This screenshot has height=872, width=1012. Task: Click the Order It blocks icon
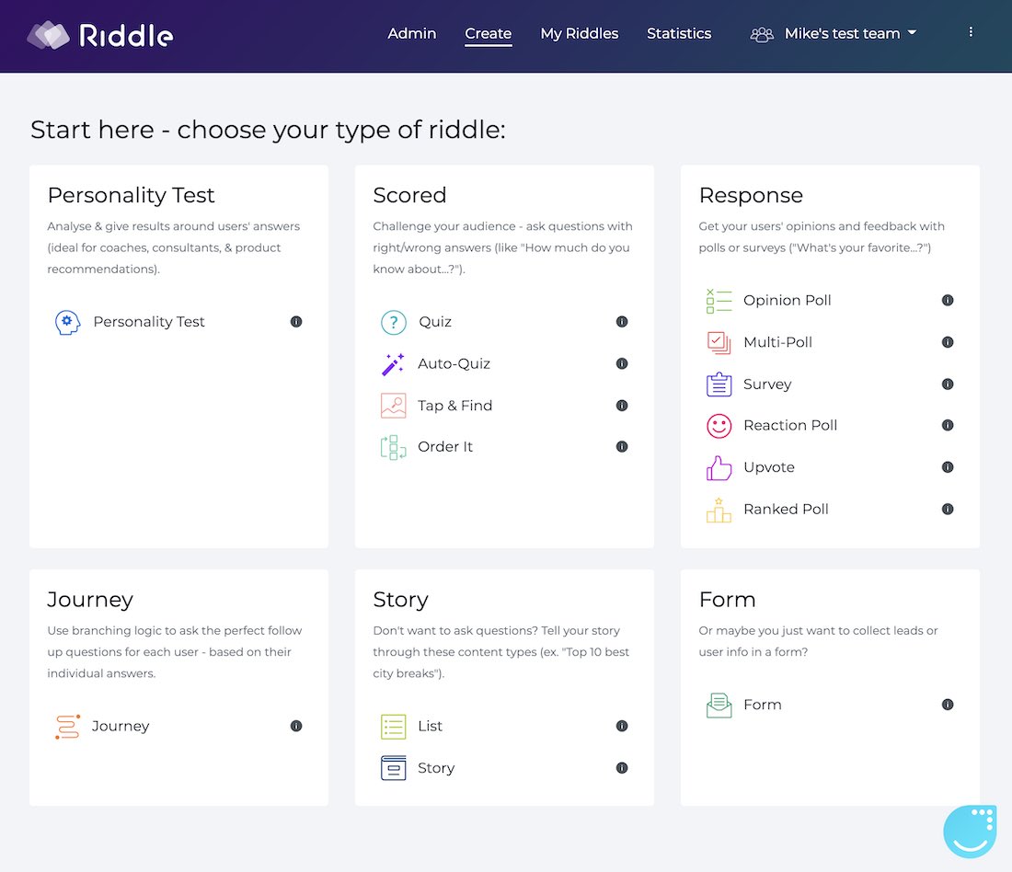pos(393,447)
